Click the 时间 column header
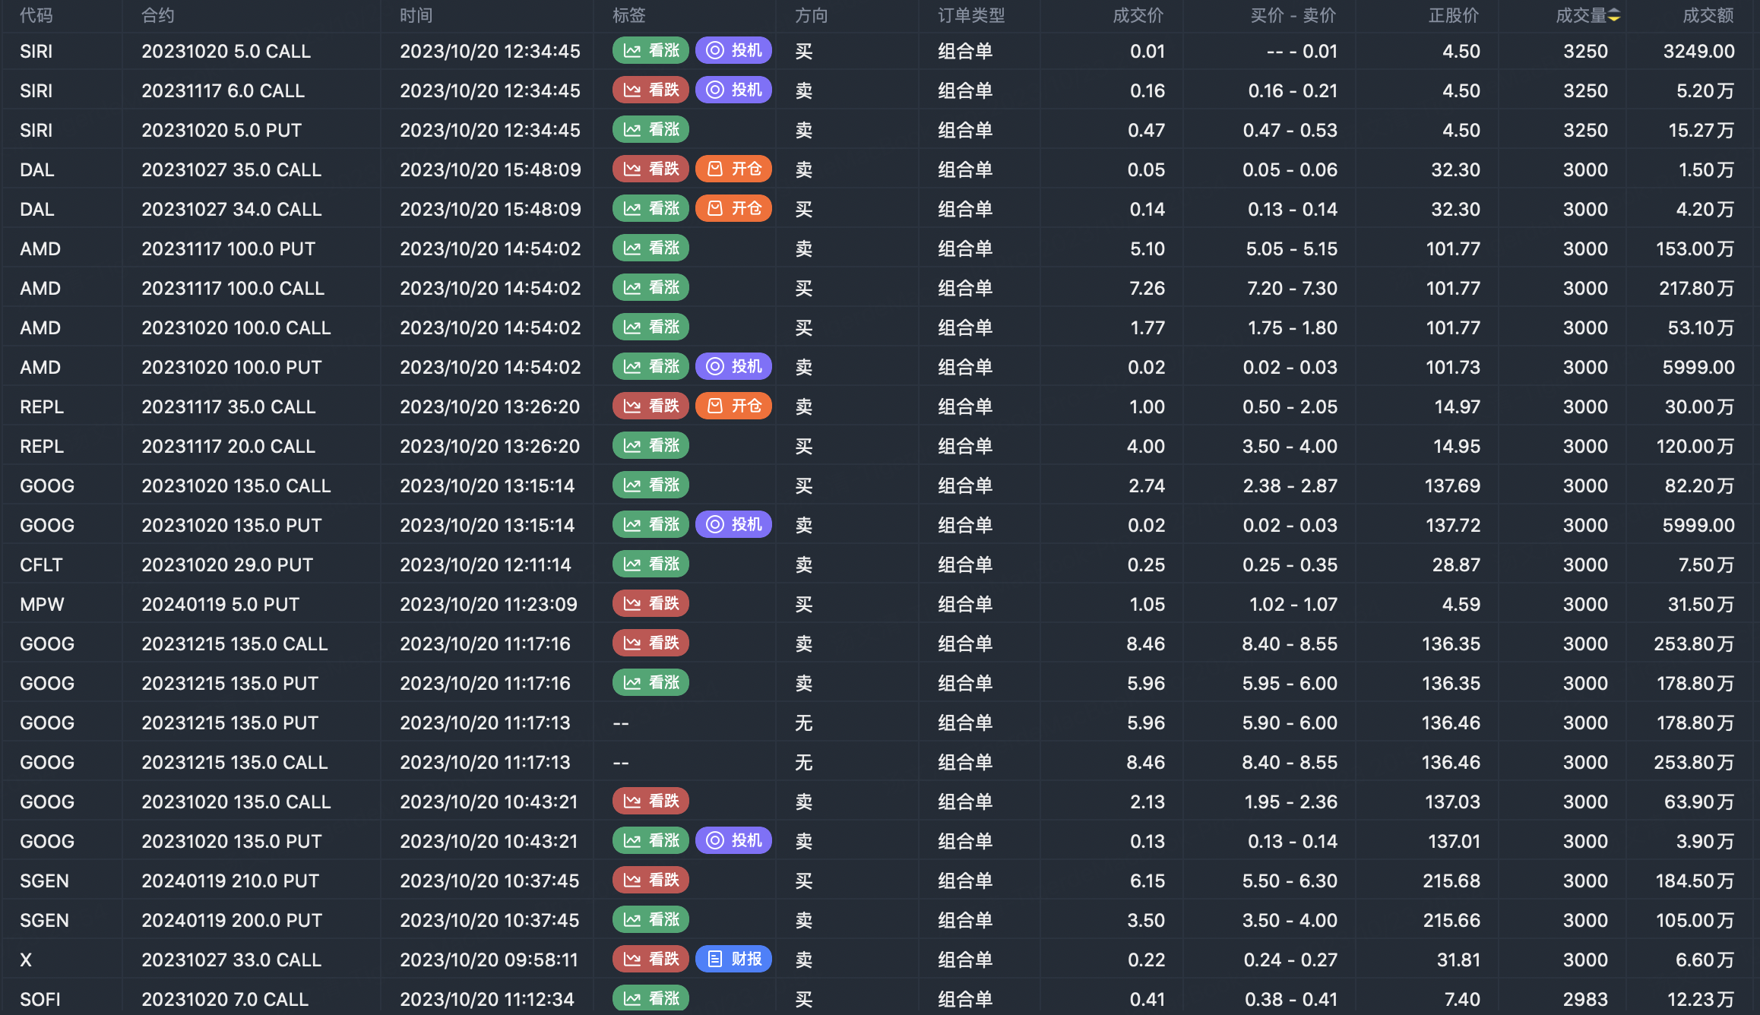1760x1015 pixels. (416, 16)
